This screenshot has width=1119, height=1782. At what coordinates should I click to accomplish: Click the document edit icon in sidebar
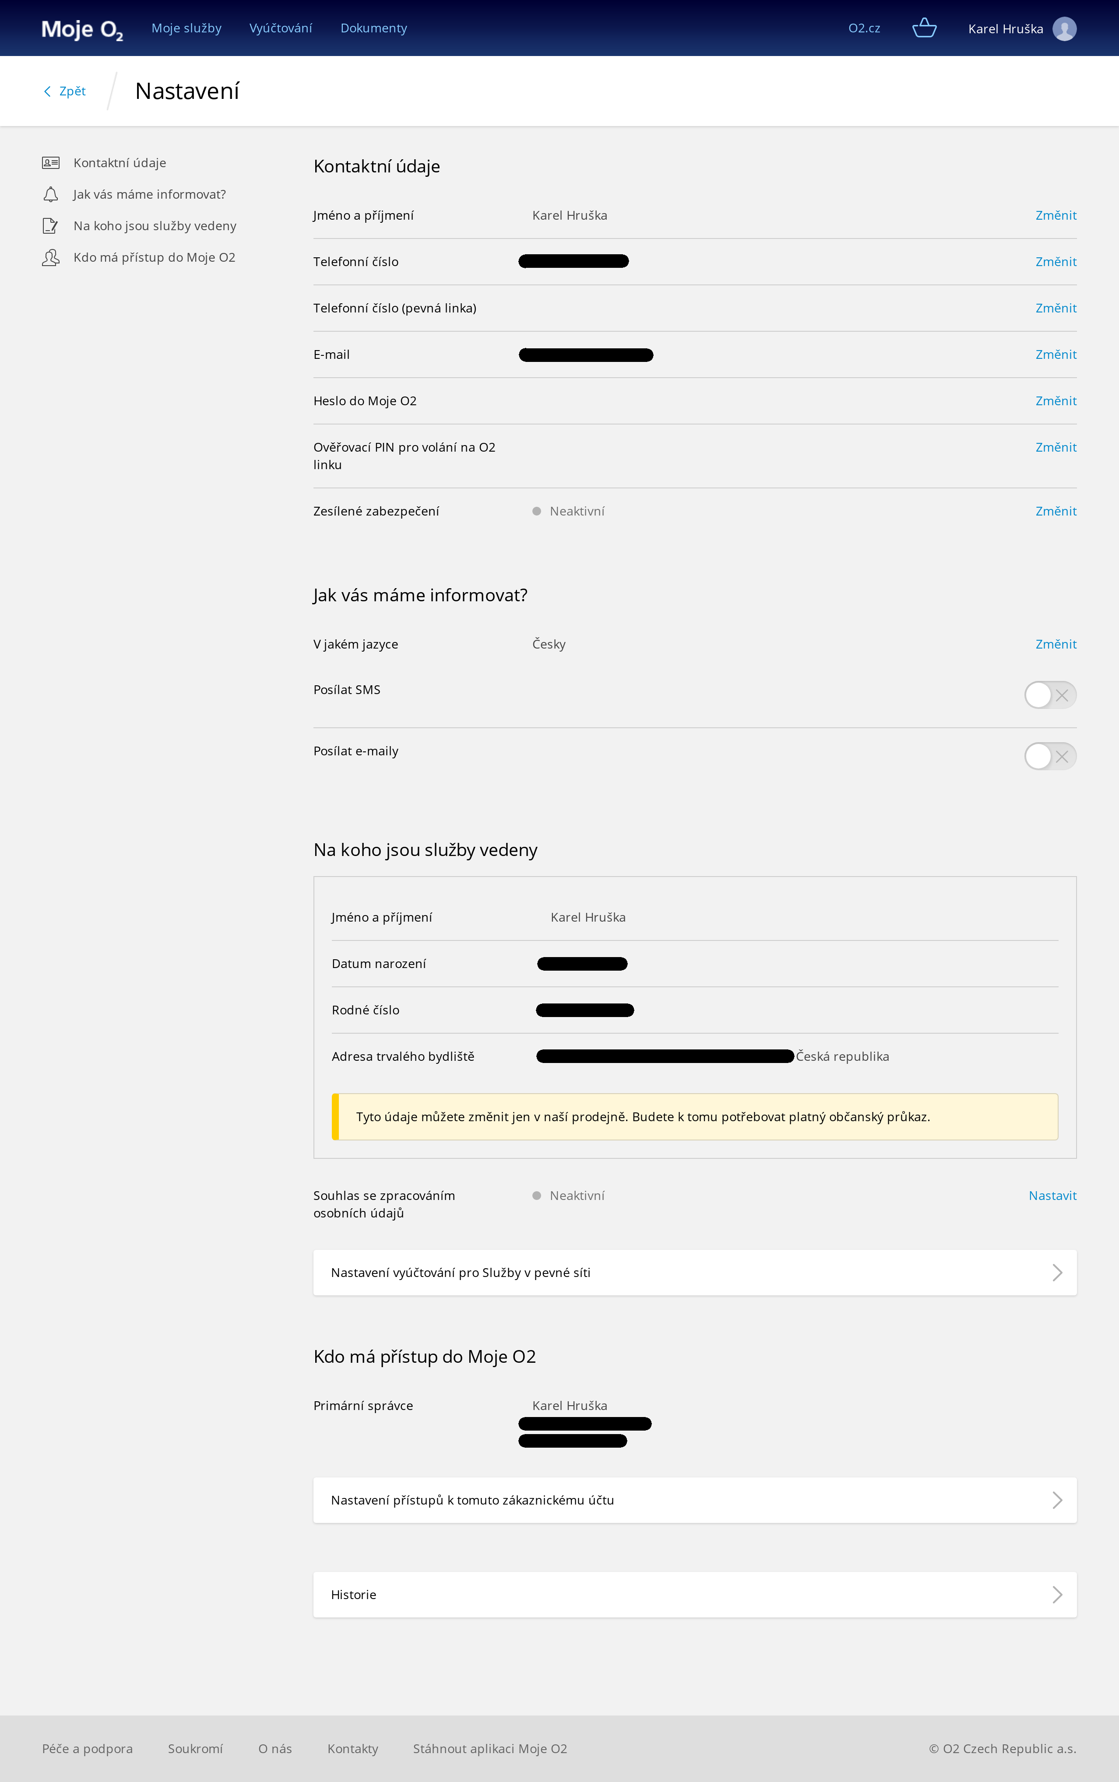(x=50, y=226)
